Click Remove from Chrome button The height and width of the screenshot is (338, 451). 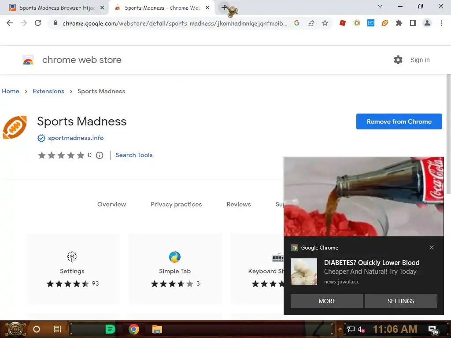point(399,121)
